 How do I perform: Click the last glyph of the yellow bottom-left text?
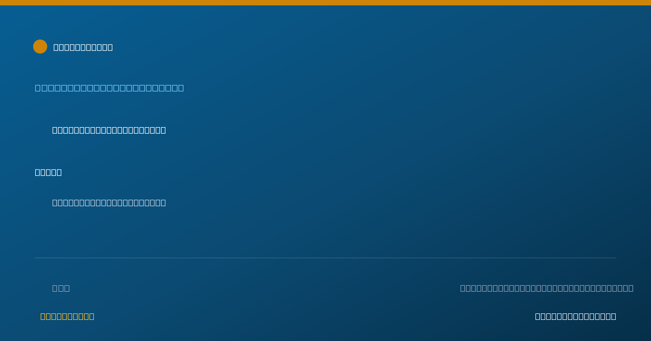tap(92, 316)
